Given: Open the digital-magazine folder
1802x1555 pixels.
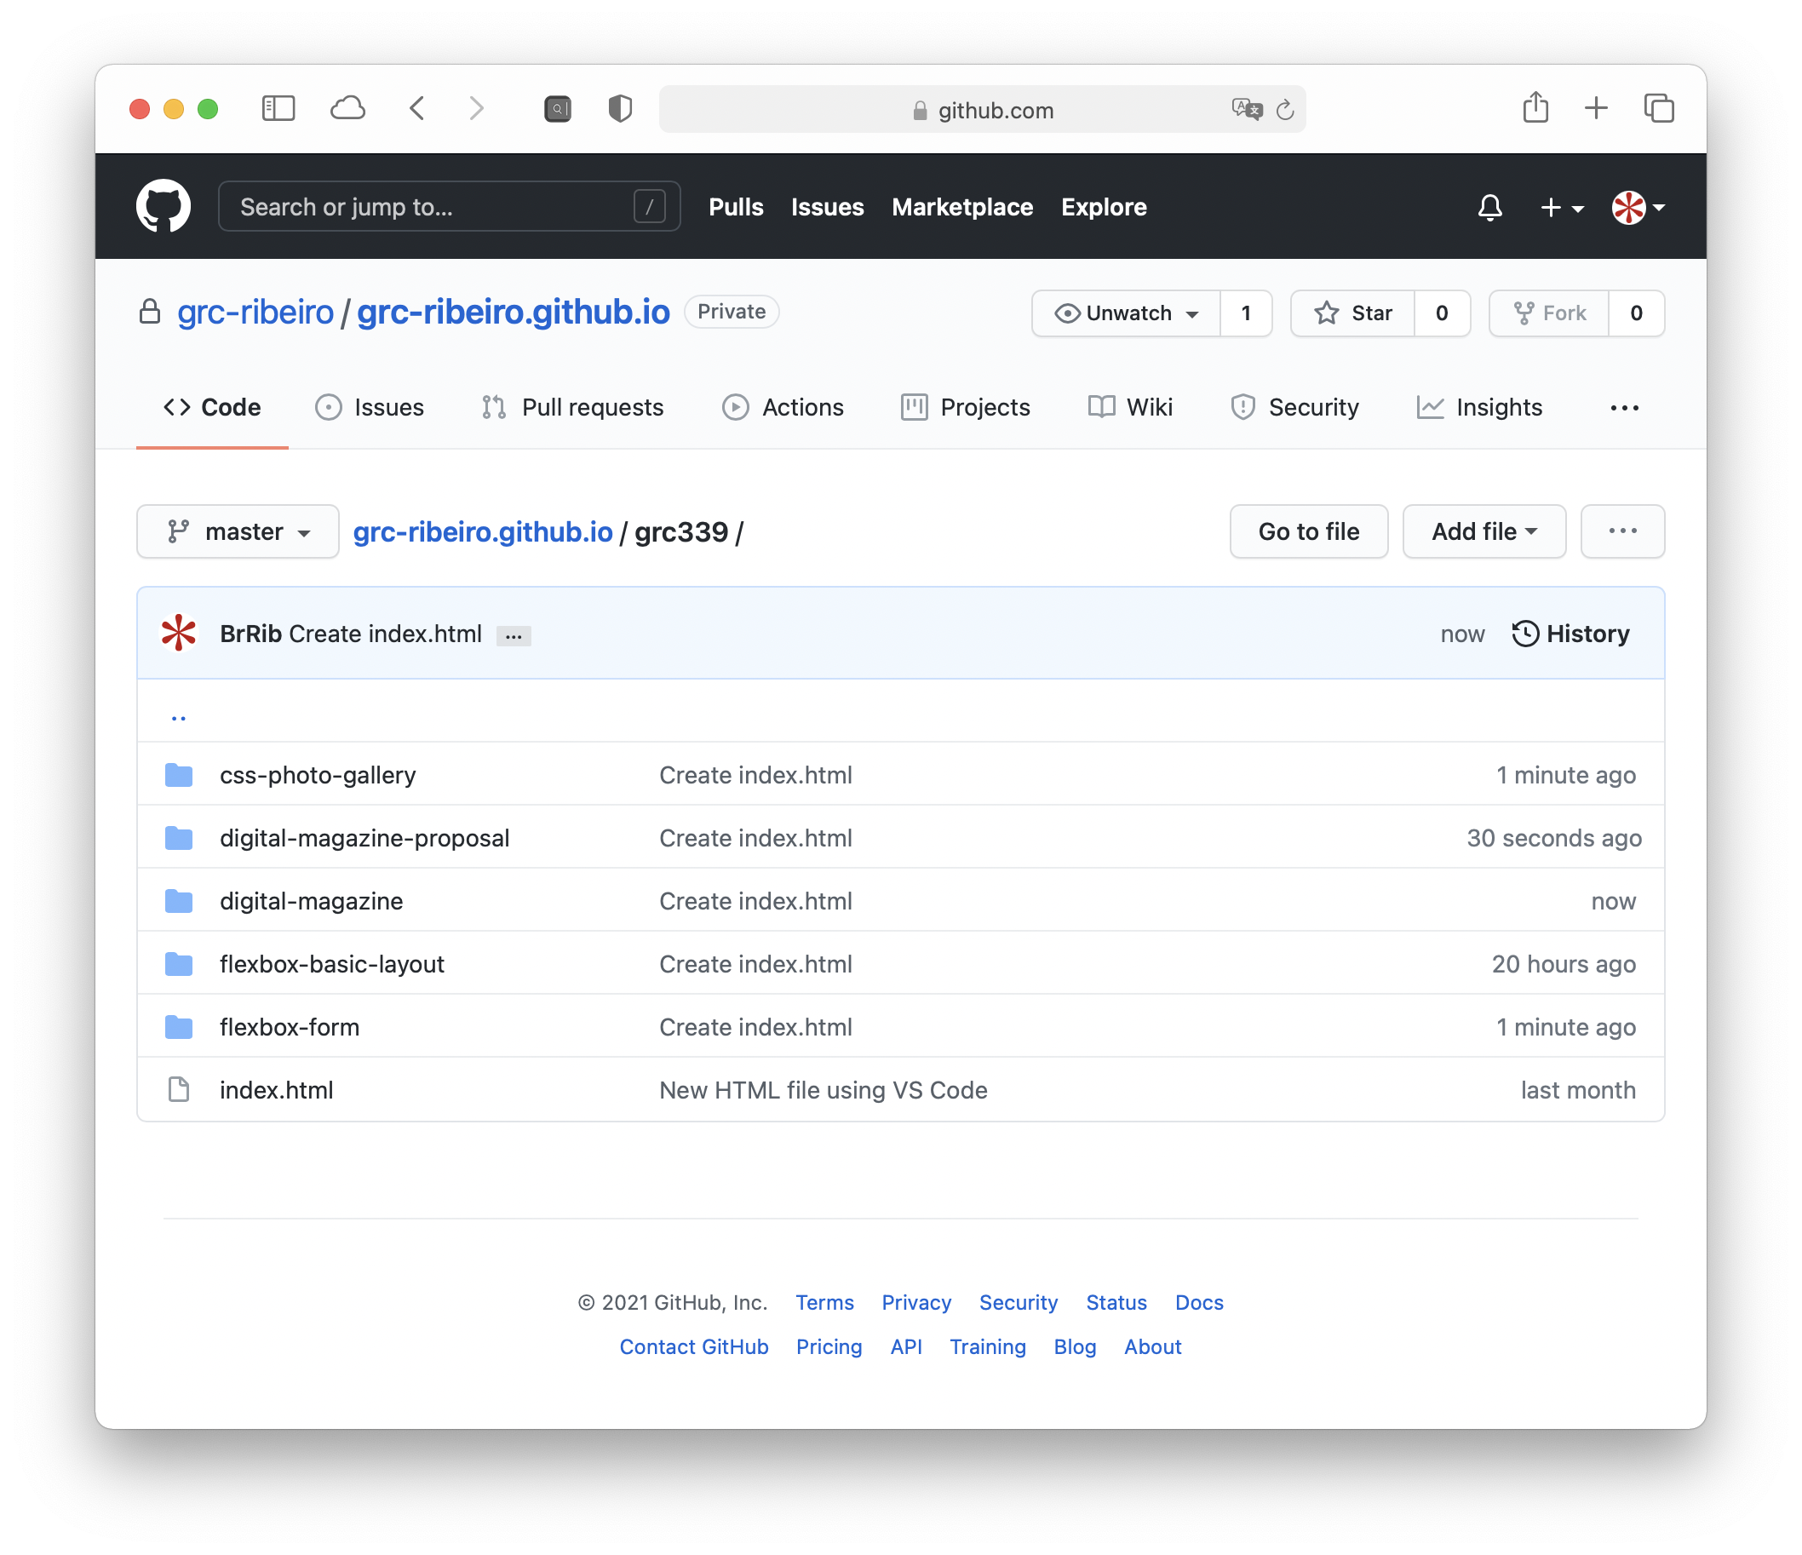Looking at the screenshot, I should (x=312, y=901).
